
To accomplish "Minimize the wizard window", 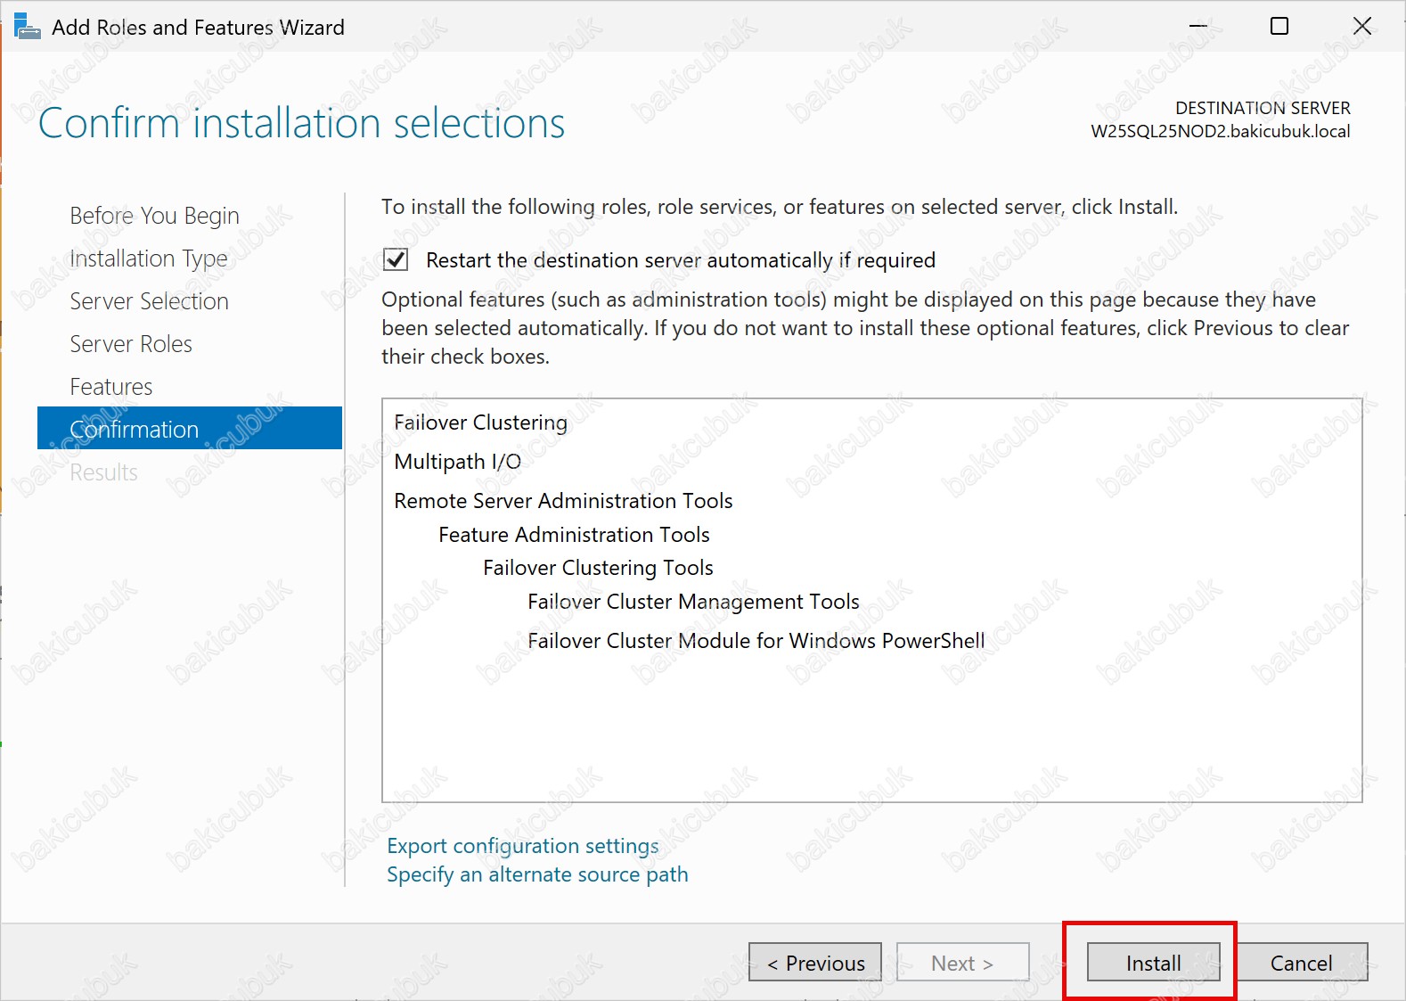I will pyautogui.click(x=1198, y=27).
